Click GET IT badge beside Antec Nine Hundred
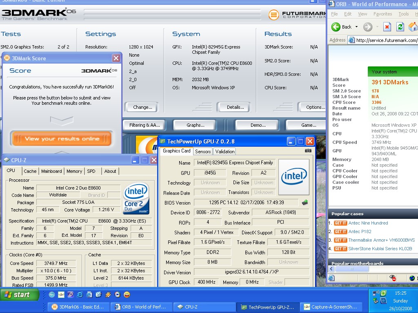418x313 pixels. [x=340, y=223]
